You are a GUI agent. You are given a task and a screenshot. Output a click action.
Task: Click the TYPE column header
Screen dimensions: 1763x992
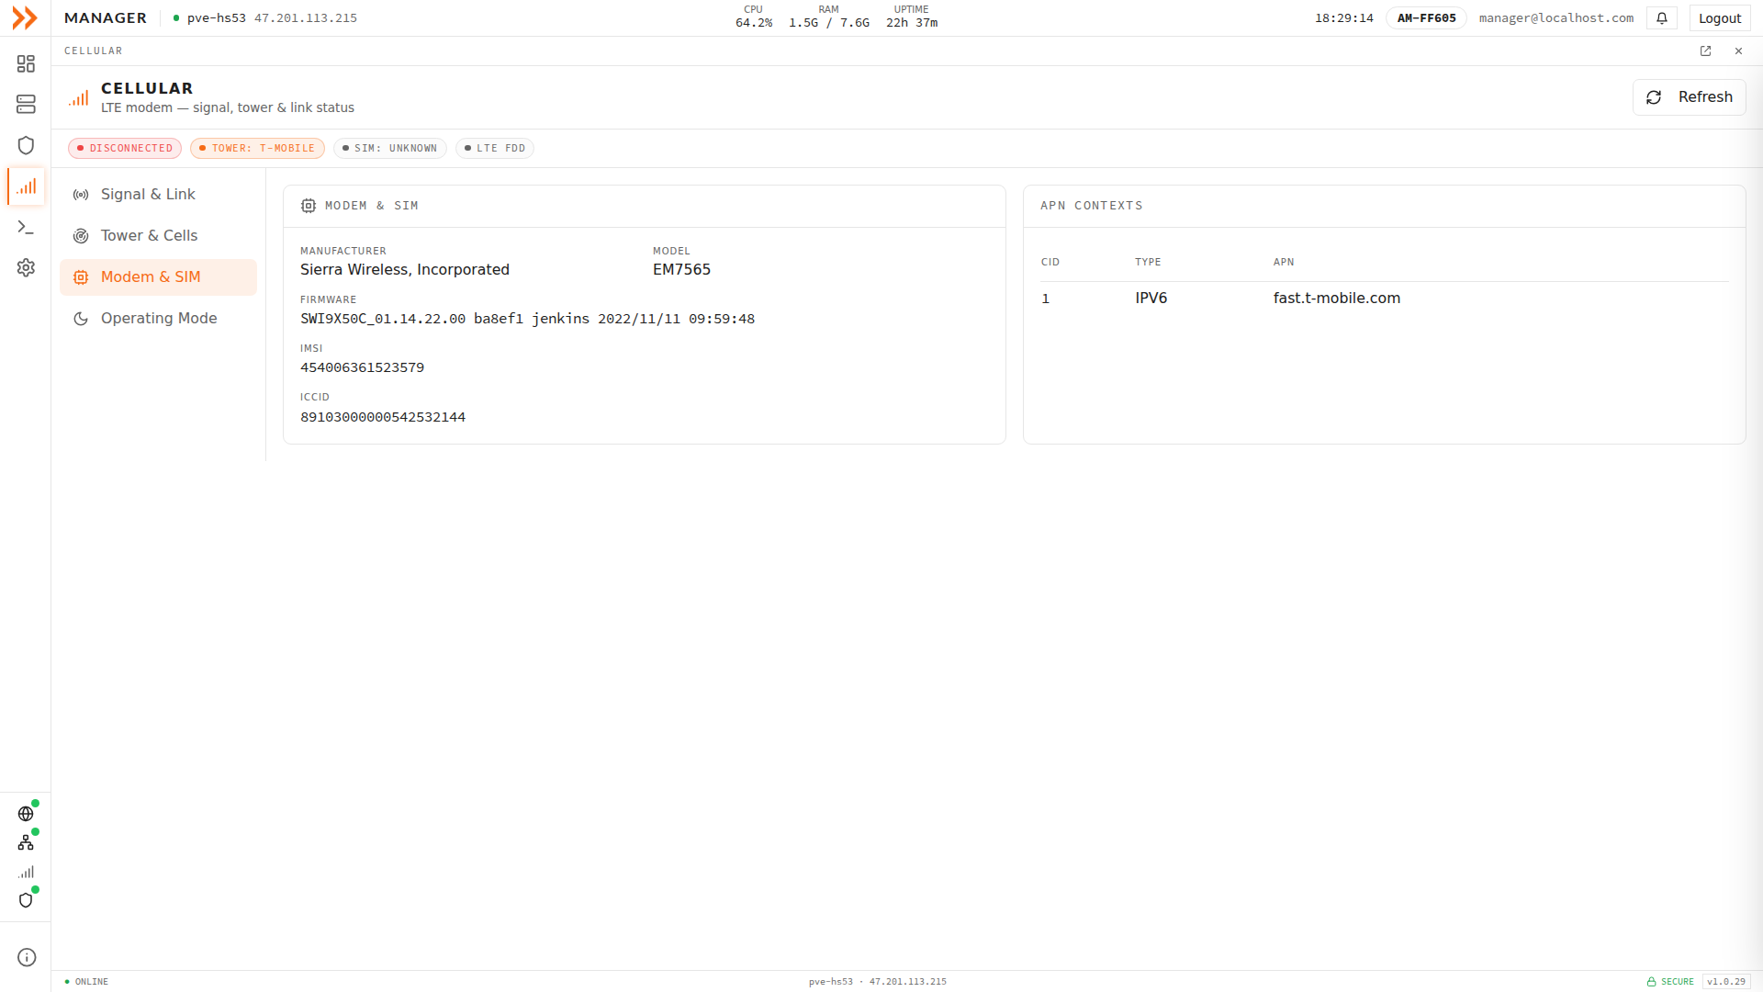pyautogui.click(x=1147, y=263)
